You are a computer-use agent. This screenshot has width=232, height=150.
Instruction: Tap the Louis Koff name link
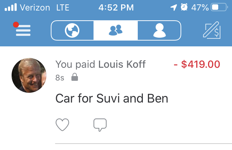click(122, 65)
